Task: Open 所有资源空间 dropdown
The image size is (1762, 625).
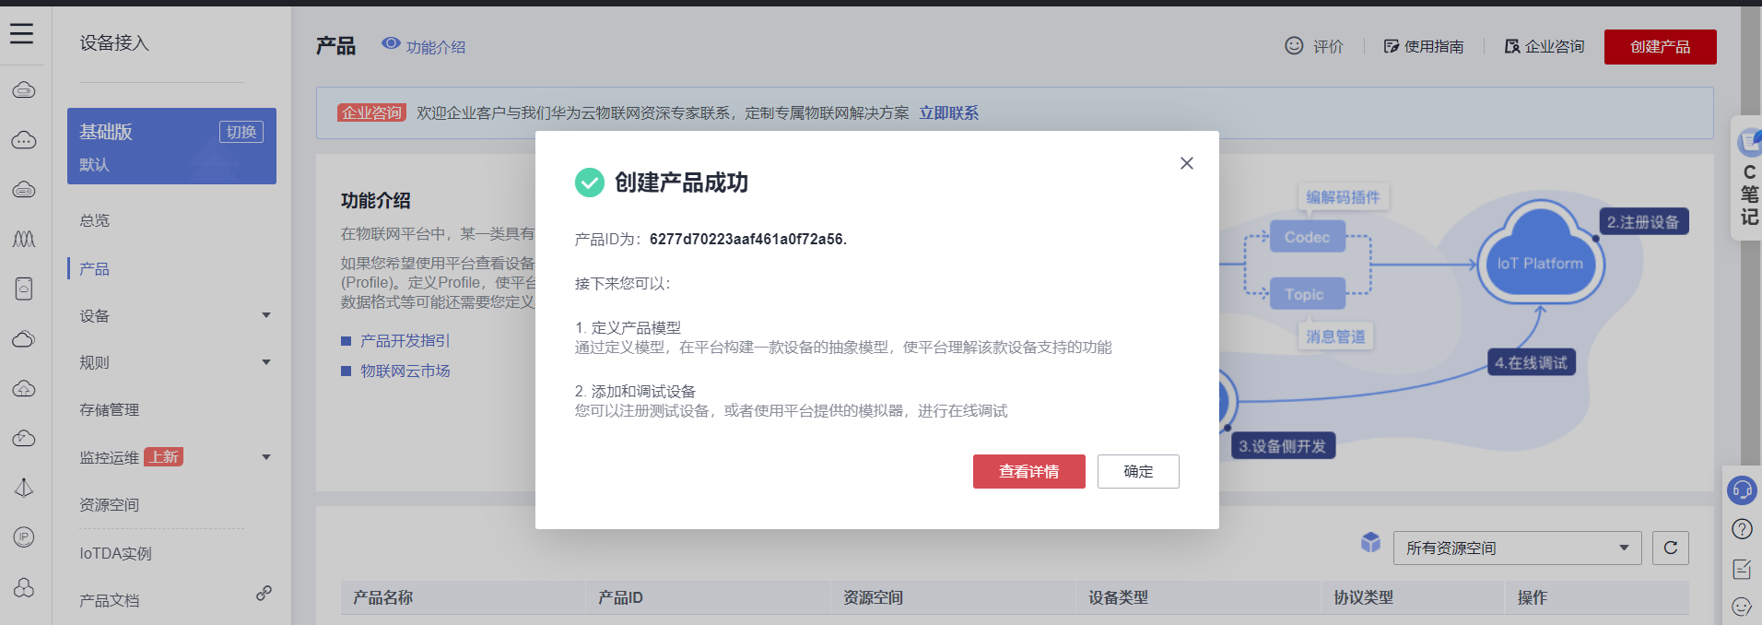Action: pyautogui.click(x=1517, y=548)
